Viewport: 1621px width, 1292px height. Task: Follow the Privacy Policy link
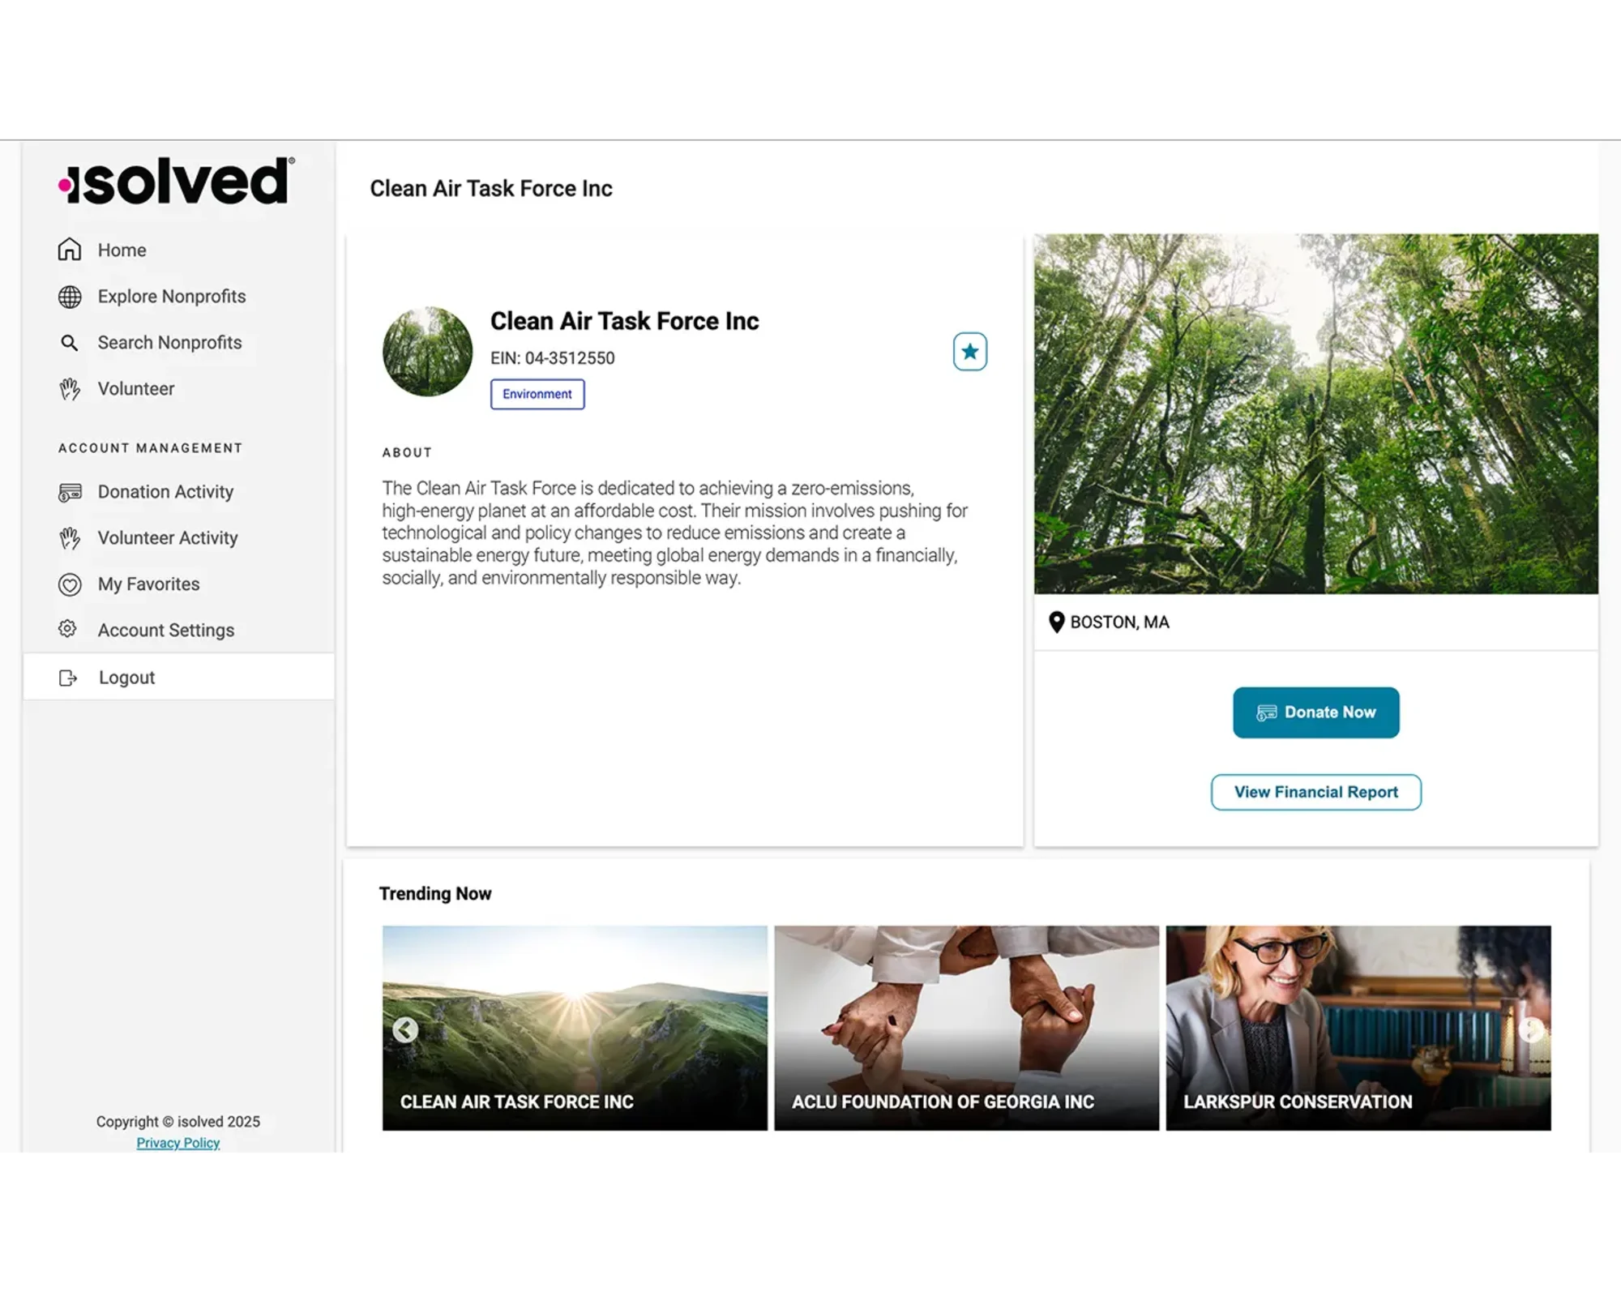click(x=177, y=1142)
